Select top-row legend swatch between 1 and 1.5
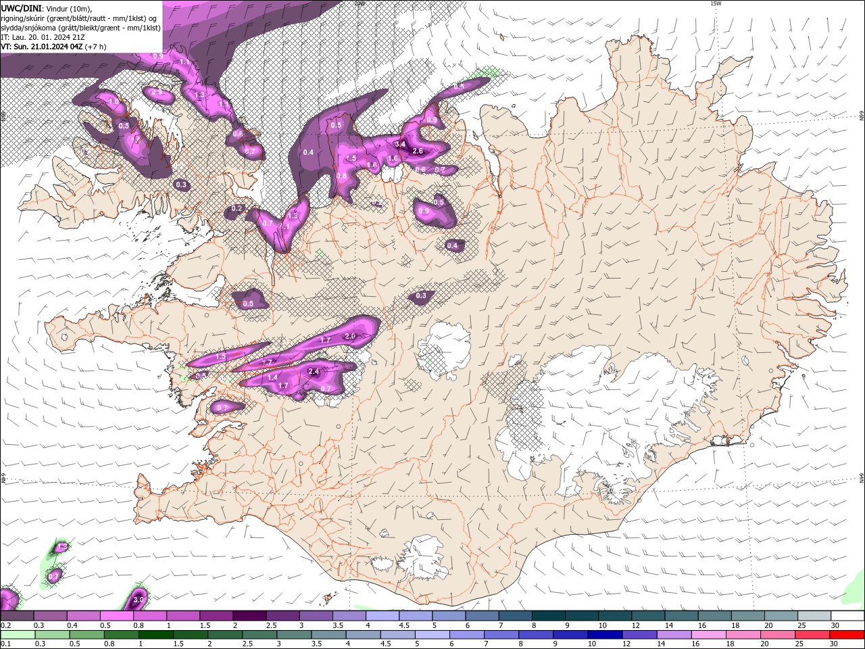Screen dimensions: 865x649 click(182, 615)
